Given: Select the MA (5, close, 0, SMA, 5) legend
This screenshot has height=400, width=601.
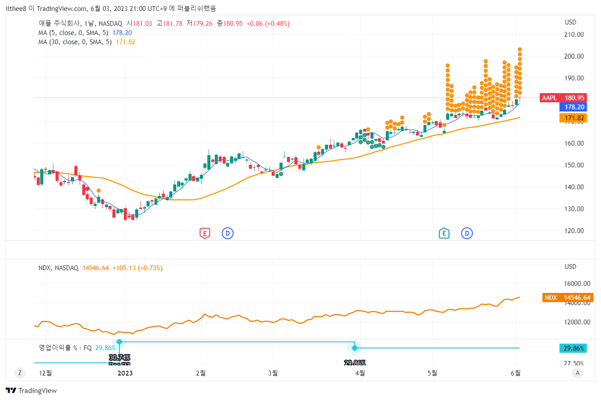Looking at the screenshot, I should coord(73,33).
